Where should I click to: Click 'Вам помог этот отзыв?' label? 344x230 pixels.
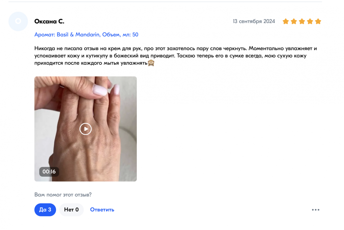click(x=63, y=195)
